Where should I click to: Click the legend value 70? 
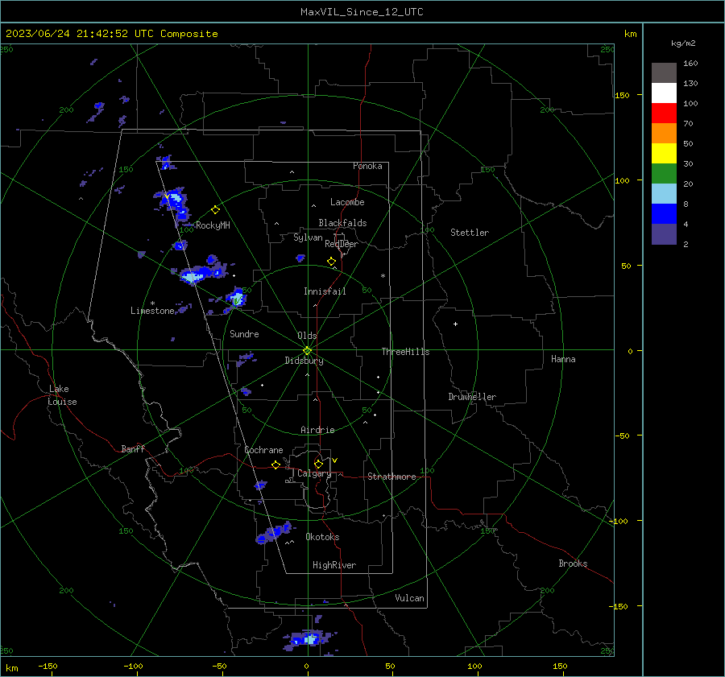(688, 124)
